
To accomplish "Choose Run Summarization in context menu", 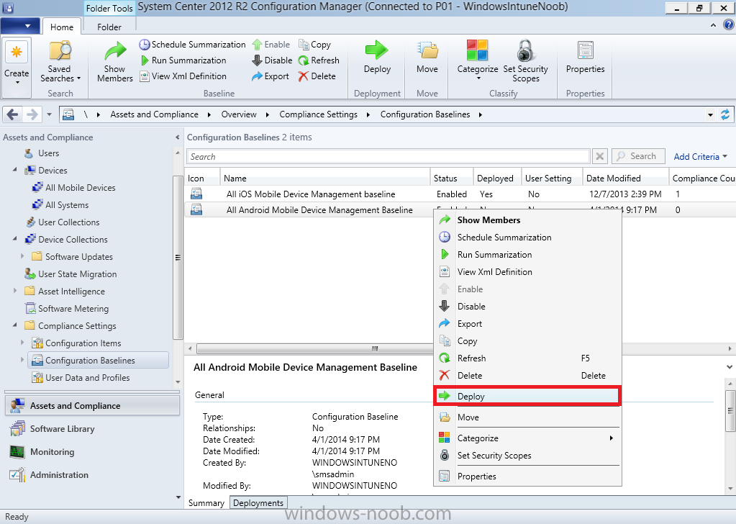I will [x=527, y=255].
